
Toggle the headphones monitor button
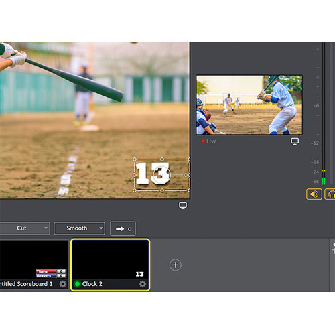330,194
